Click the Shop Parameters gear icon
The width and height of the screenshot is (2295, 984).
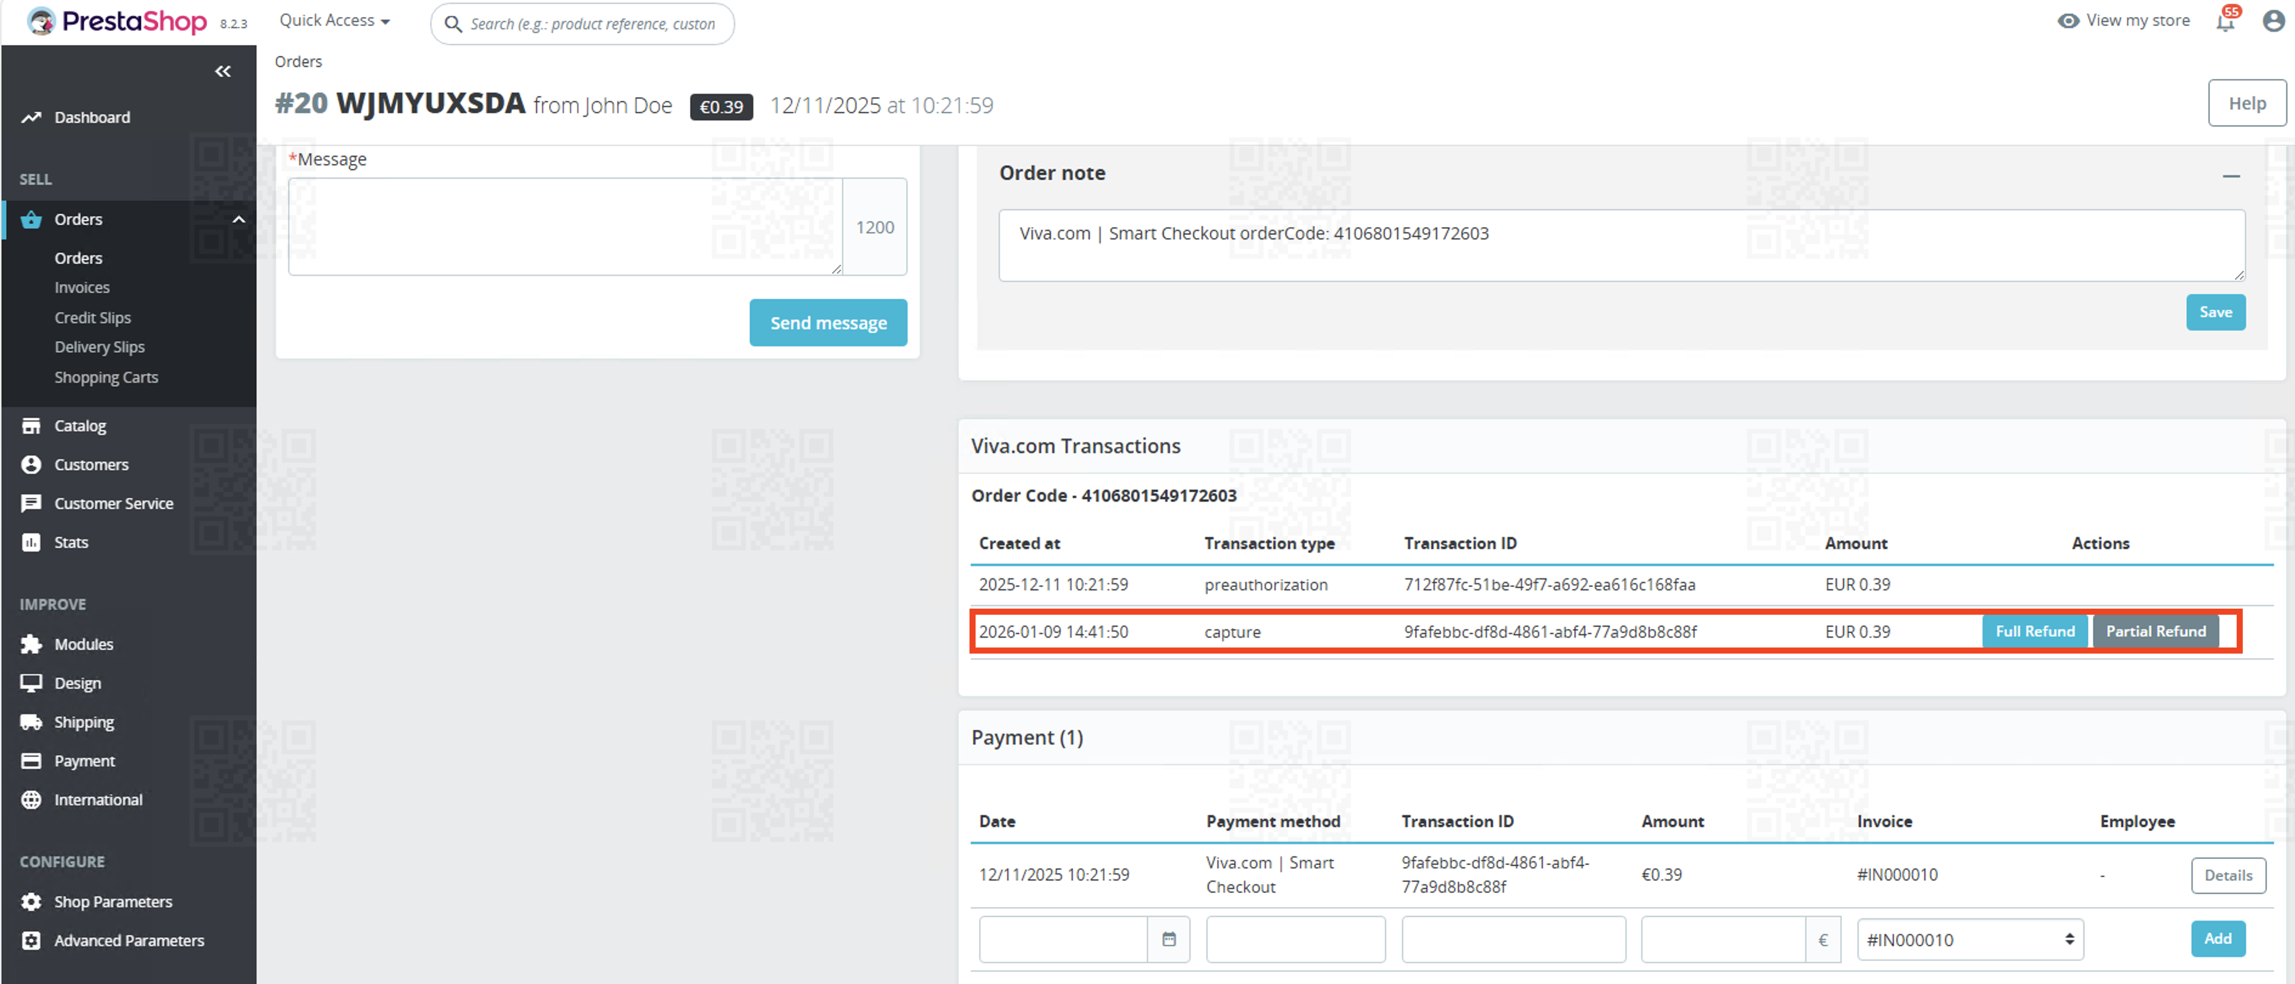(31, 901)
